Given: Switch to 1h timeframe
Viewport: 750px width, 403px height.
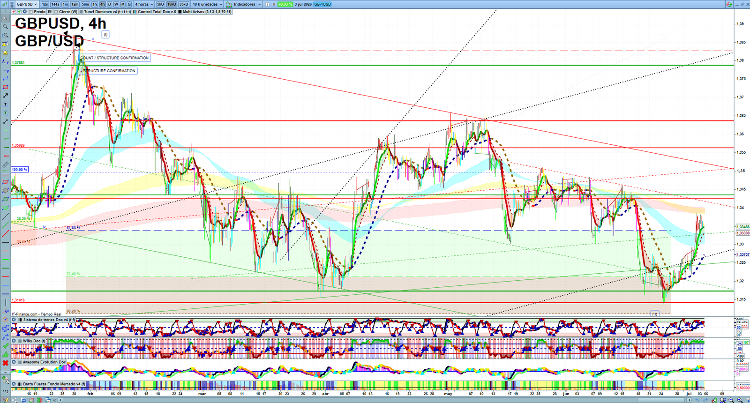Looking at the screenshot, I should click(95, 4).
